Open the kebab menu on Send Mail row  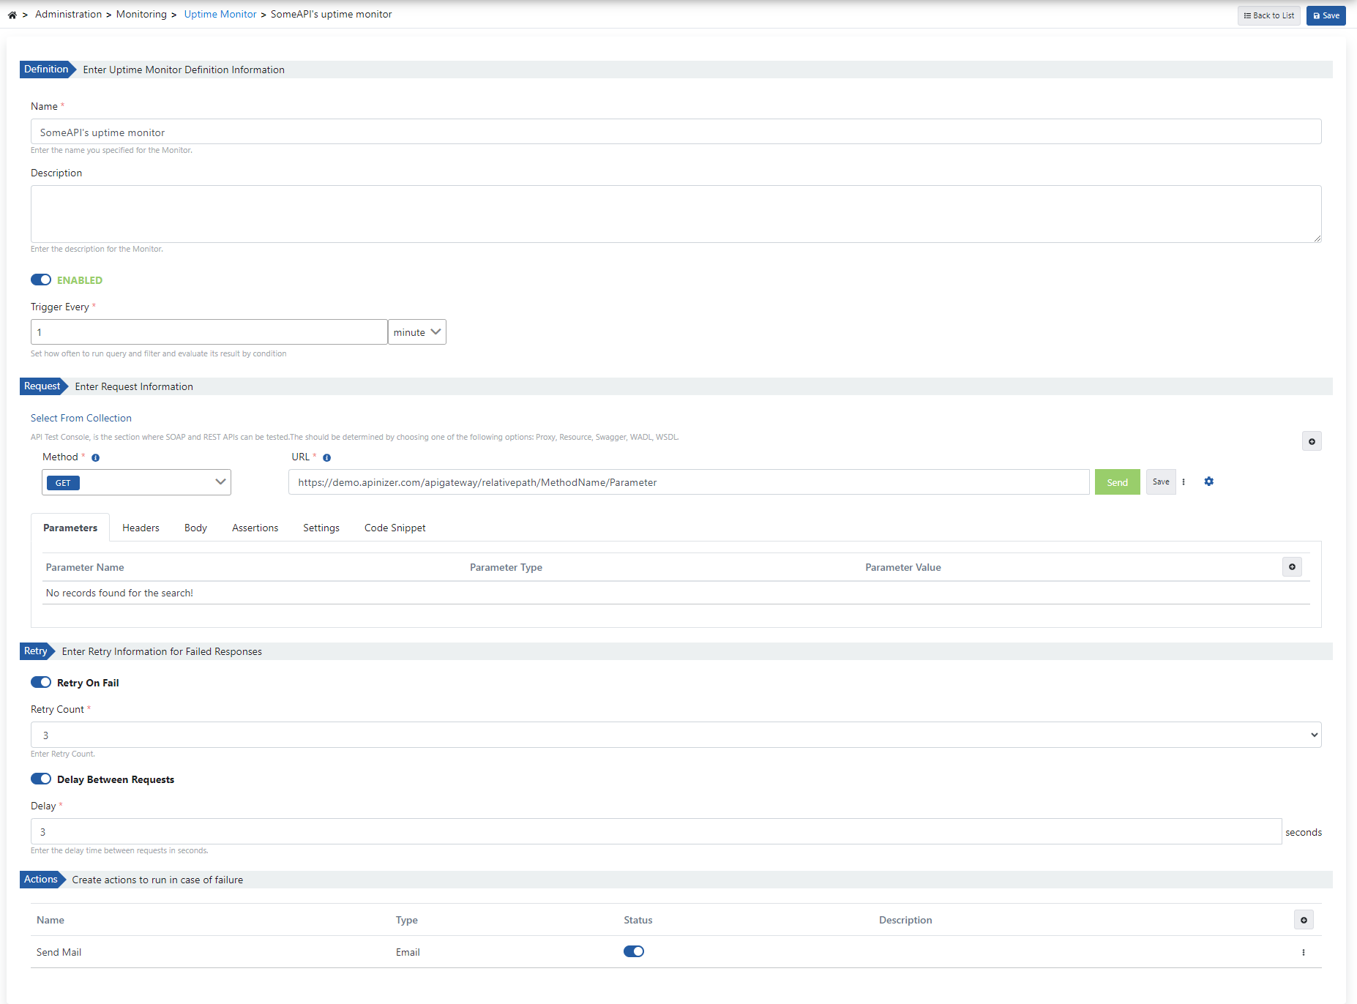pos(1304,952)
